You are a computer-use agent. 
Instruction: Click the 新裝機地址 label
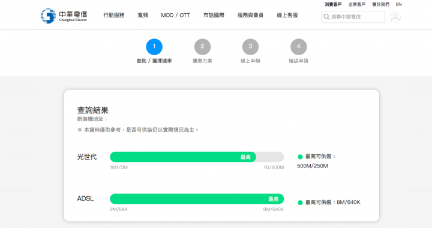pyautogui.click(x=92, y=119)
